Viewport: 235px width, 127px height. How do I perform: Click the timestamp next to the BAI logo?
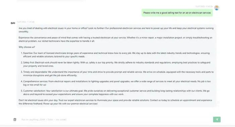26,22
